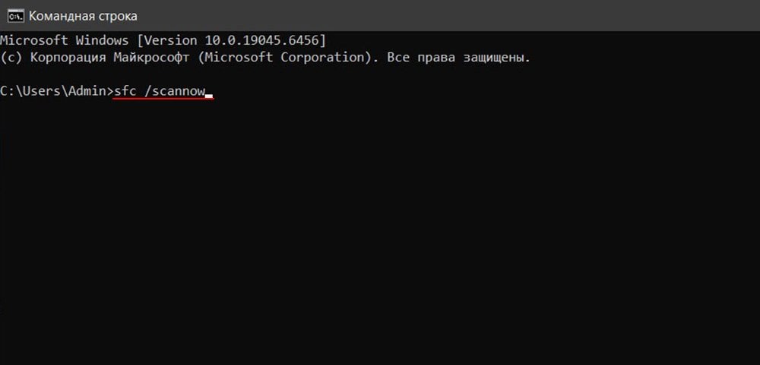The image size is (760, 365).
Task: Click the typed "sfc" command
Action: click(x=125, y=92)
